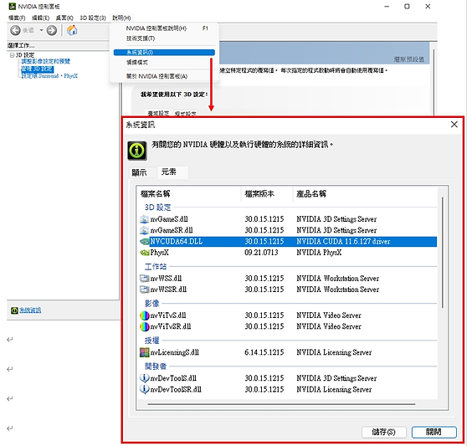467x446 pixels.
Task: Open the 3D 設定(3) menu
Action: (x=93, y=18)
